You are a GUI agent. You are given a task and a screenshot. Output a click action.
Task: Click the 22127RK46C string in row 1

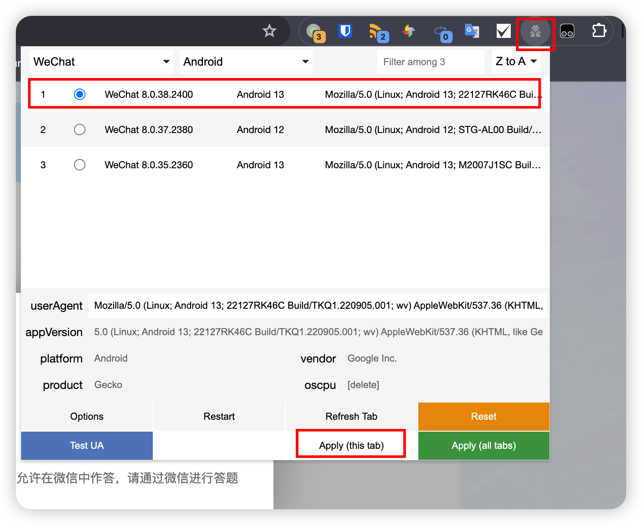433,94
